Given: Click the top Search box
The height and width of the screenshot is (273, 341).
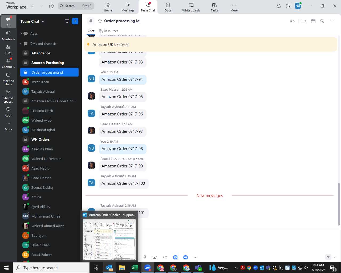Looking at the screenshot, I should [x=76, y=6].
